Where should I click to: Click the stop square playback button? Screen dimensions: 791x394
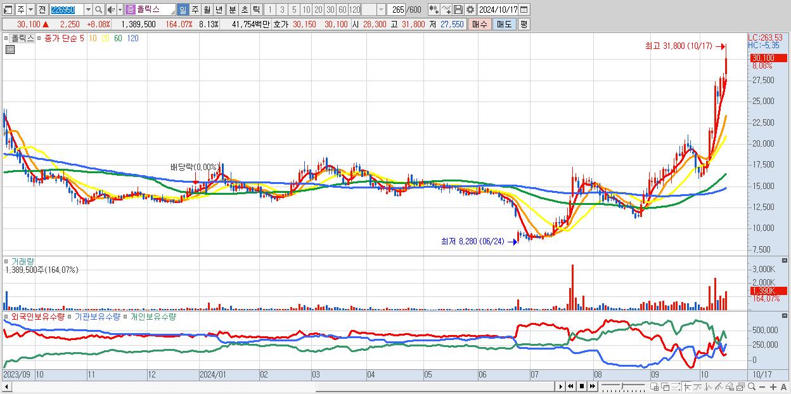click(x=581, y=386)
